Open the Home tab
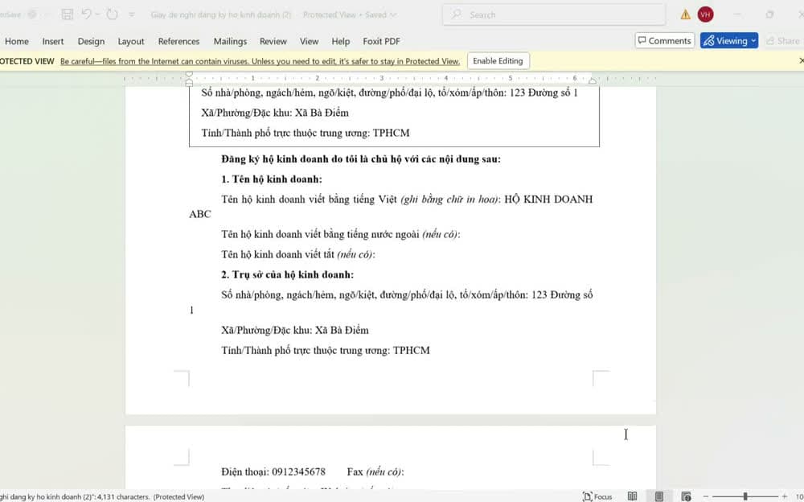 (x=17, y=41)
